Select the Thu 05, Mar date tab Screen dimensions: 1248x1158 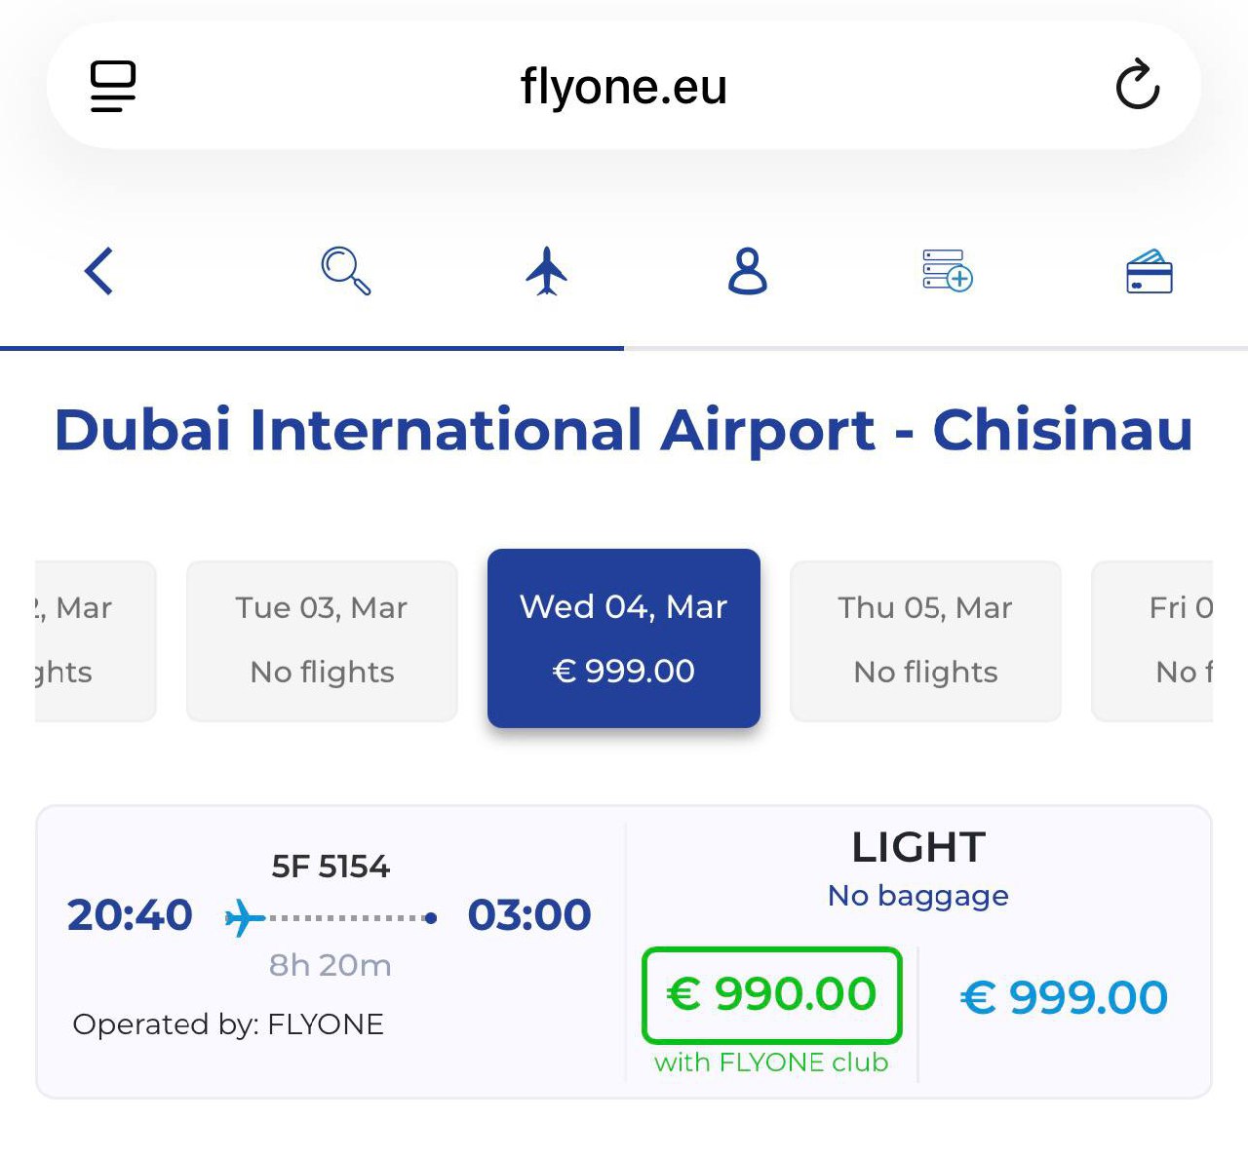pos(925,640)
